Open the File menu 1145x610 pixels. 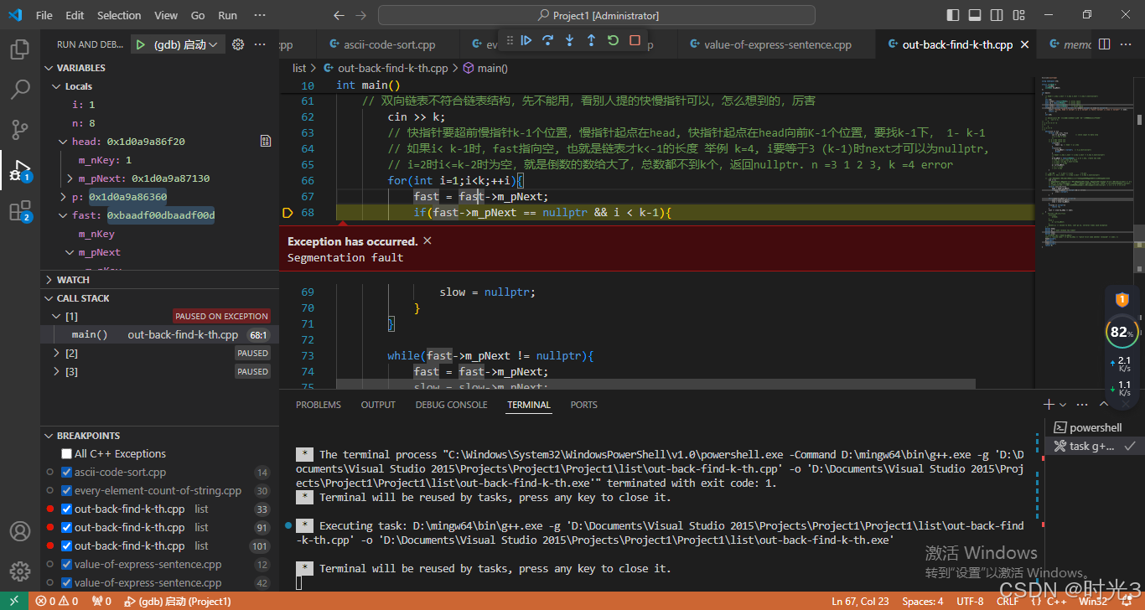pyautogui.click(x=44, y=15)
